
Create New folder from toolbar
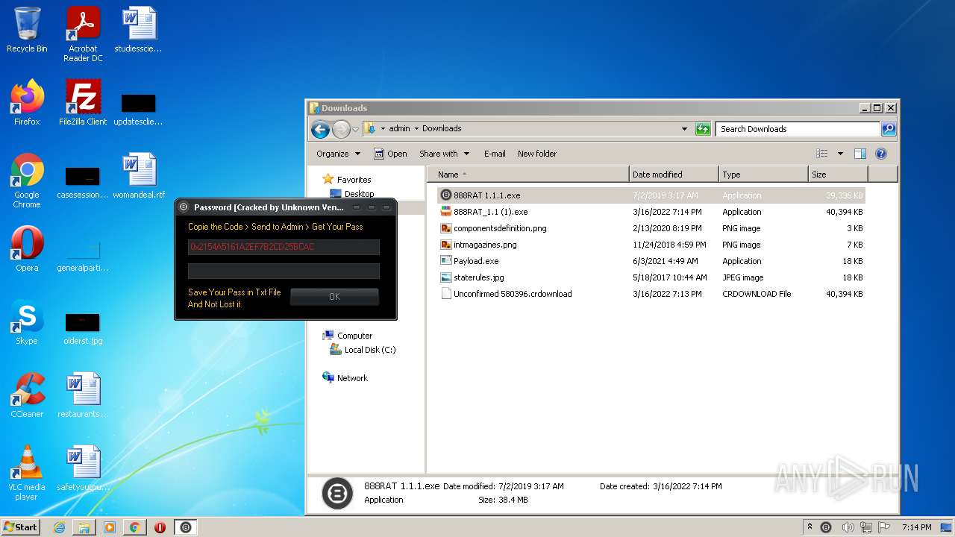pos(537,154)
